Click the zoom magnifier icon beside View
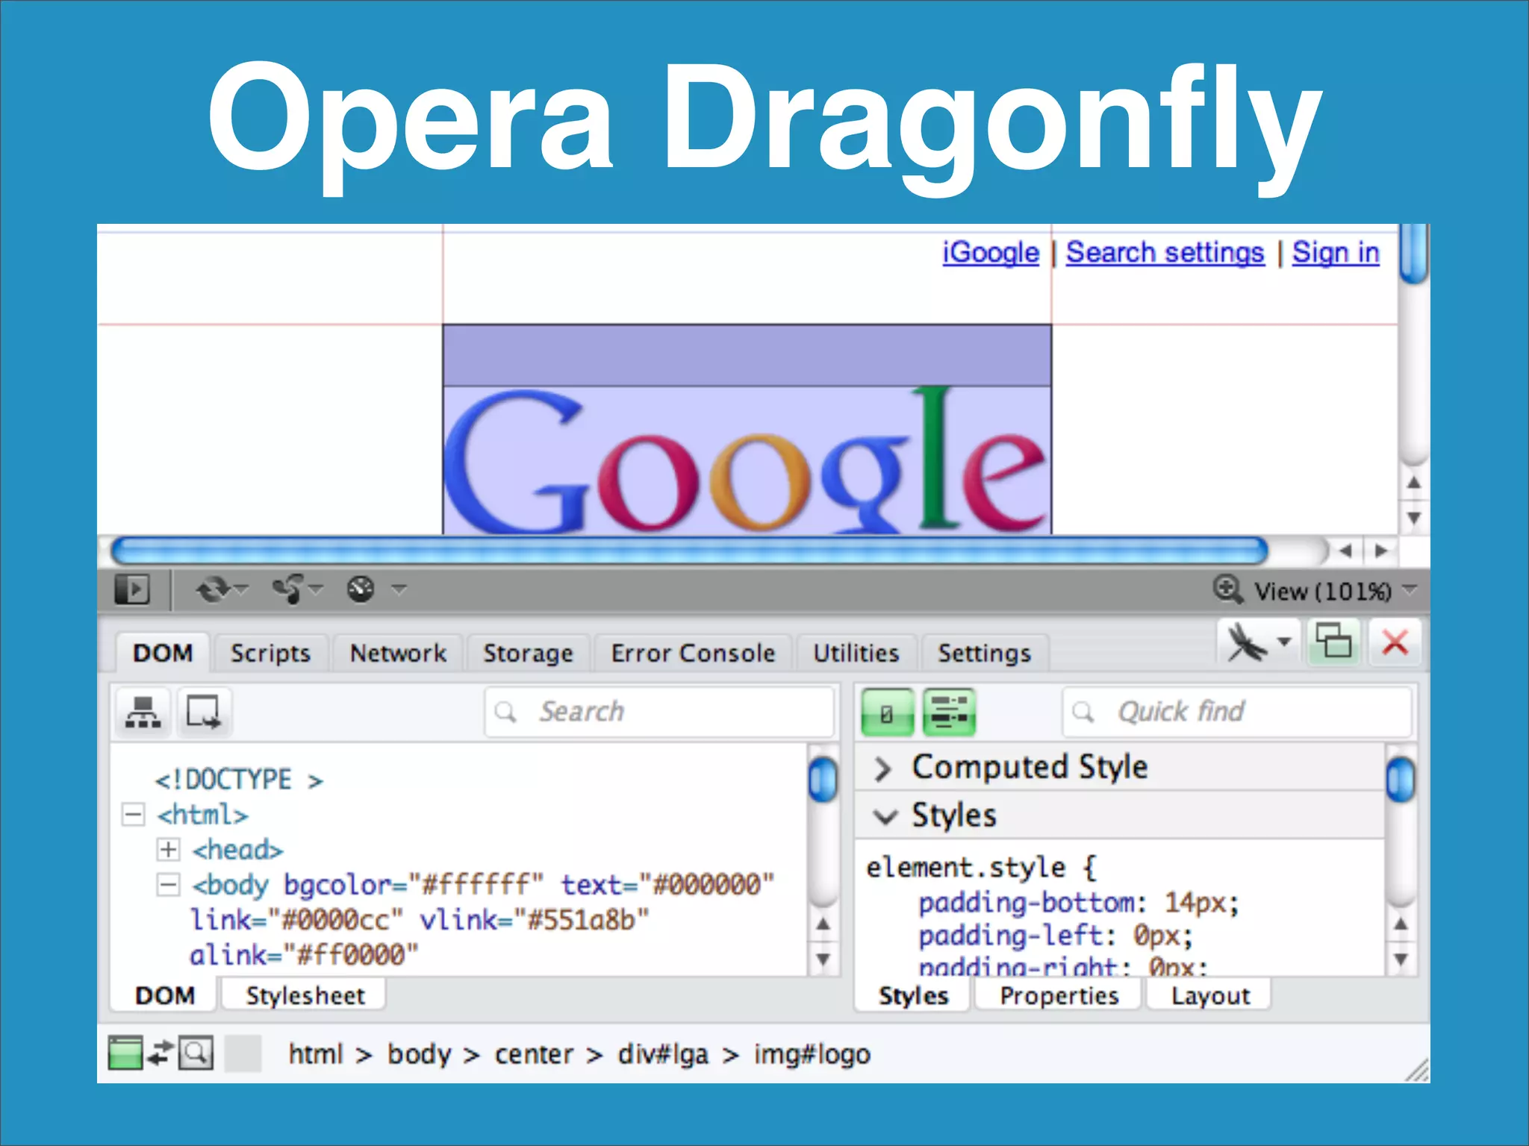The image size is (1529, 1146). pyautogui.click(x=1228, y=589)
